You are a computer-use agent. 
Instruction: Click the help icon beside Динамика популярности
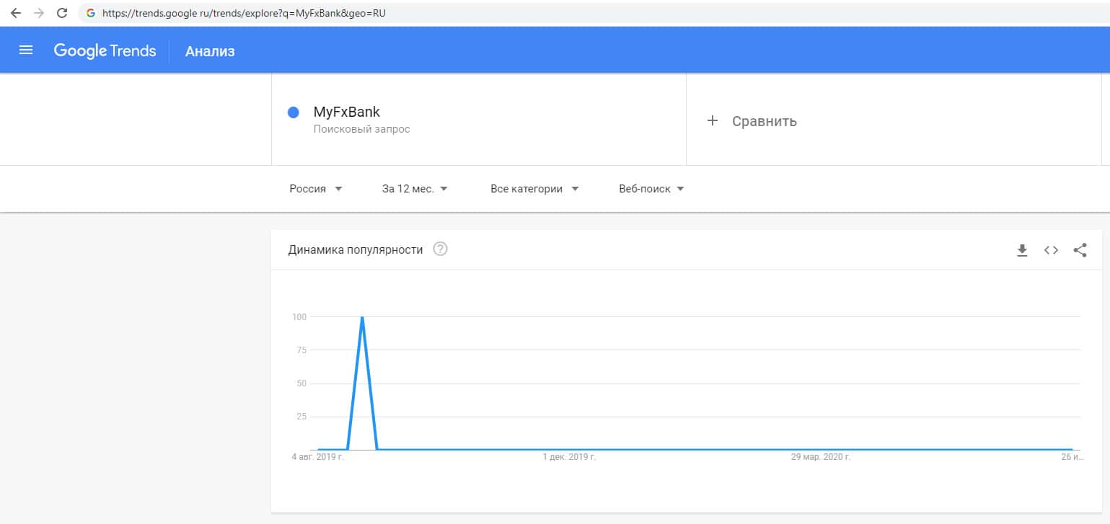[x=440, y=249]
